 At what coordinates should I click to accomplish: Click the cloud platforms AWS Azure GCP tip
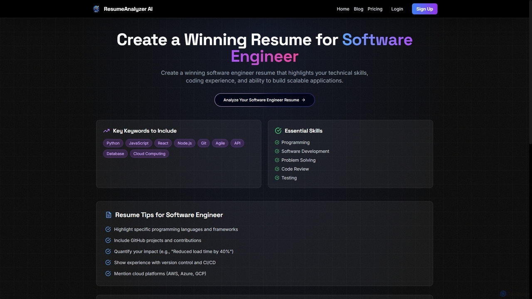point(160,274)
